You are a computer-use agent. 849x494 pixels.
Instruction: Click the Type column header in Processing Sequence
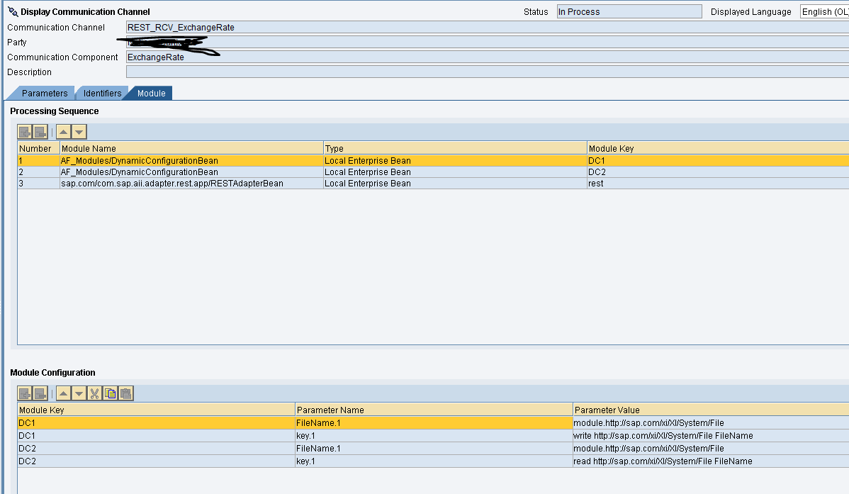[455, 148]
